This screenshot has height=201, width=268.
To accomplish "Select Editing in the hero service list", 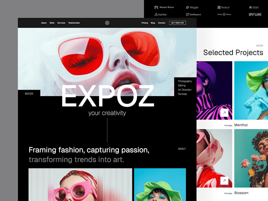I will pyautogui.click(x=182, y=85).
